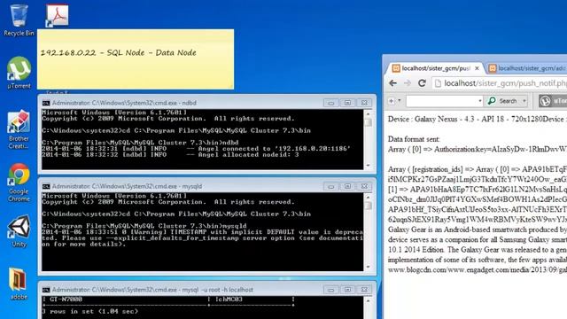Click the cmd icon in mysqld window title

point(46,186)
